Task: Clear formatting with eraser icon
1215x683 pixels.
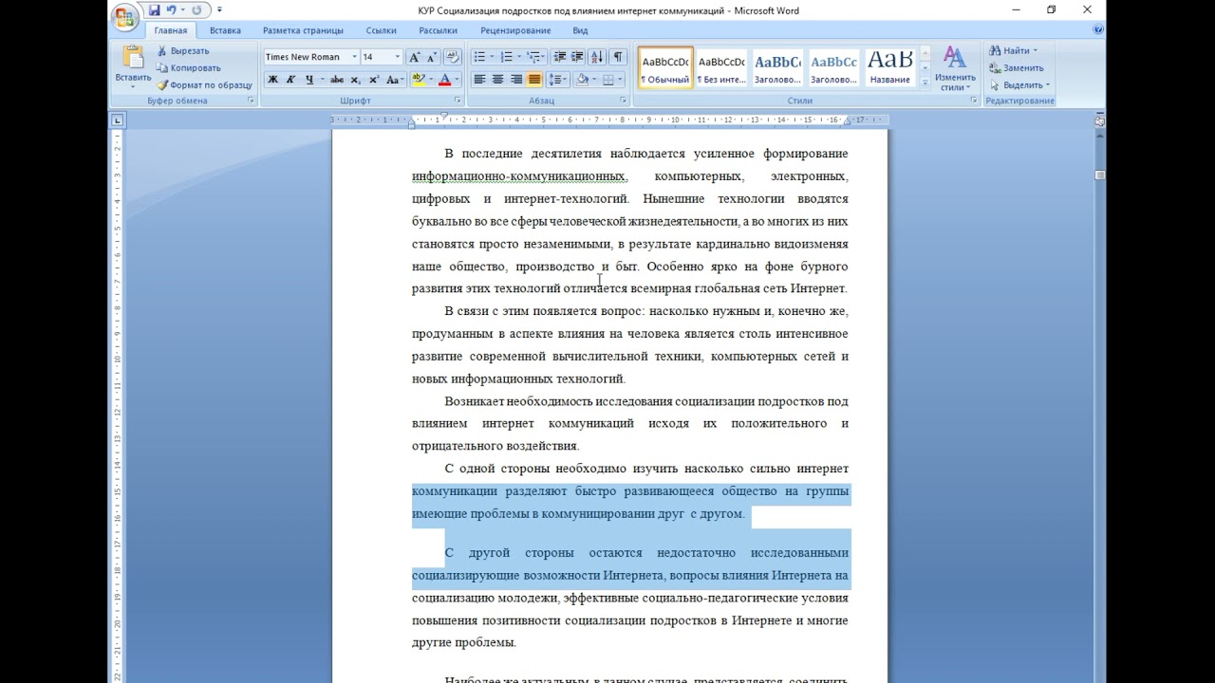Action: pyautogui.click(x=452, y=57)
